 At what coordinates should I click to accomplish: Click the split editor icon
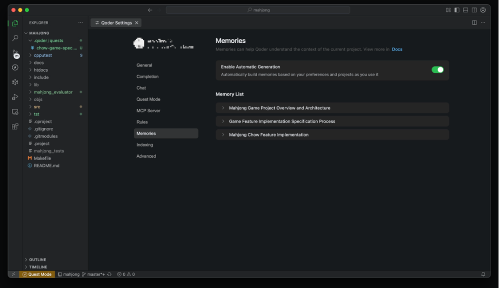pyautogui.click(x=474, y=23)
